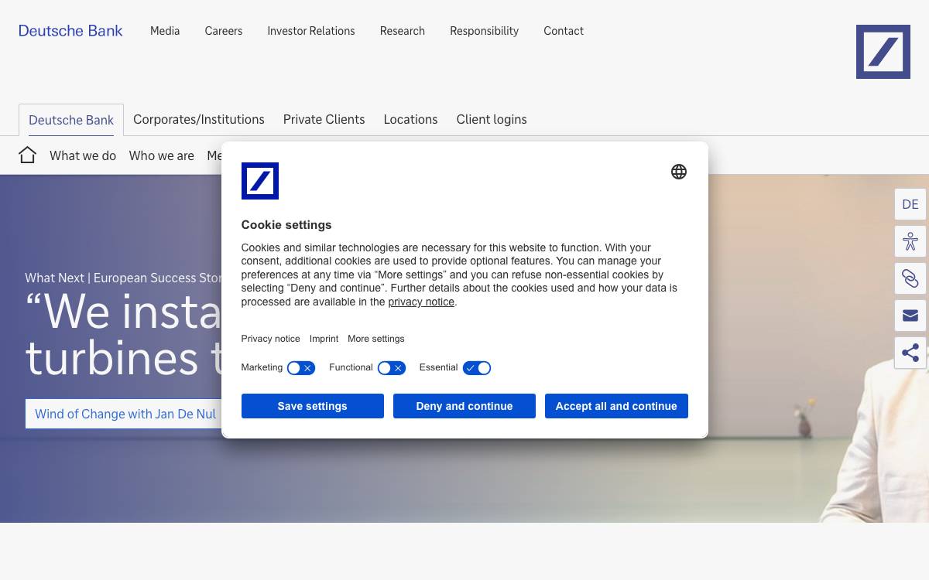This screenshot has width=929, height=580.
Task: Select the Corporates/Institutions tab
Action: 199,119
